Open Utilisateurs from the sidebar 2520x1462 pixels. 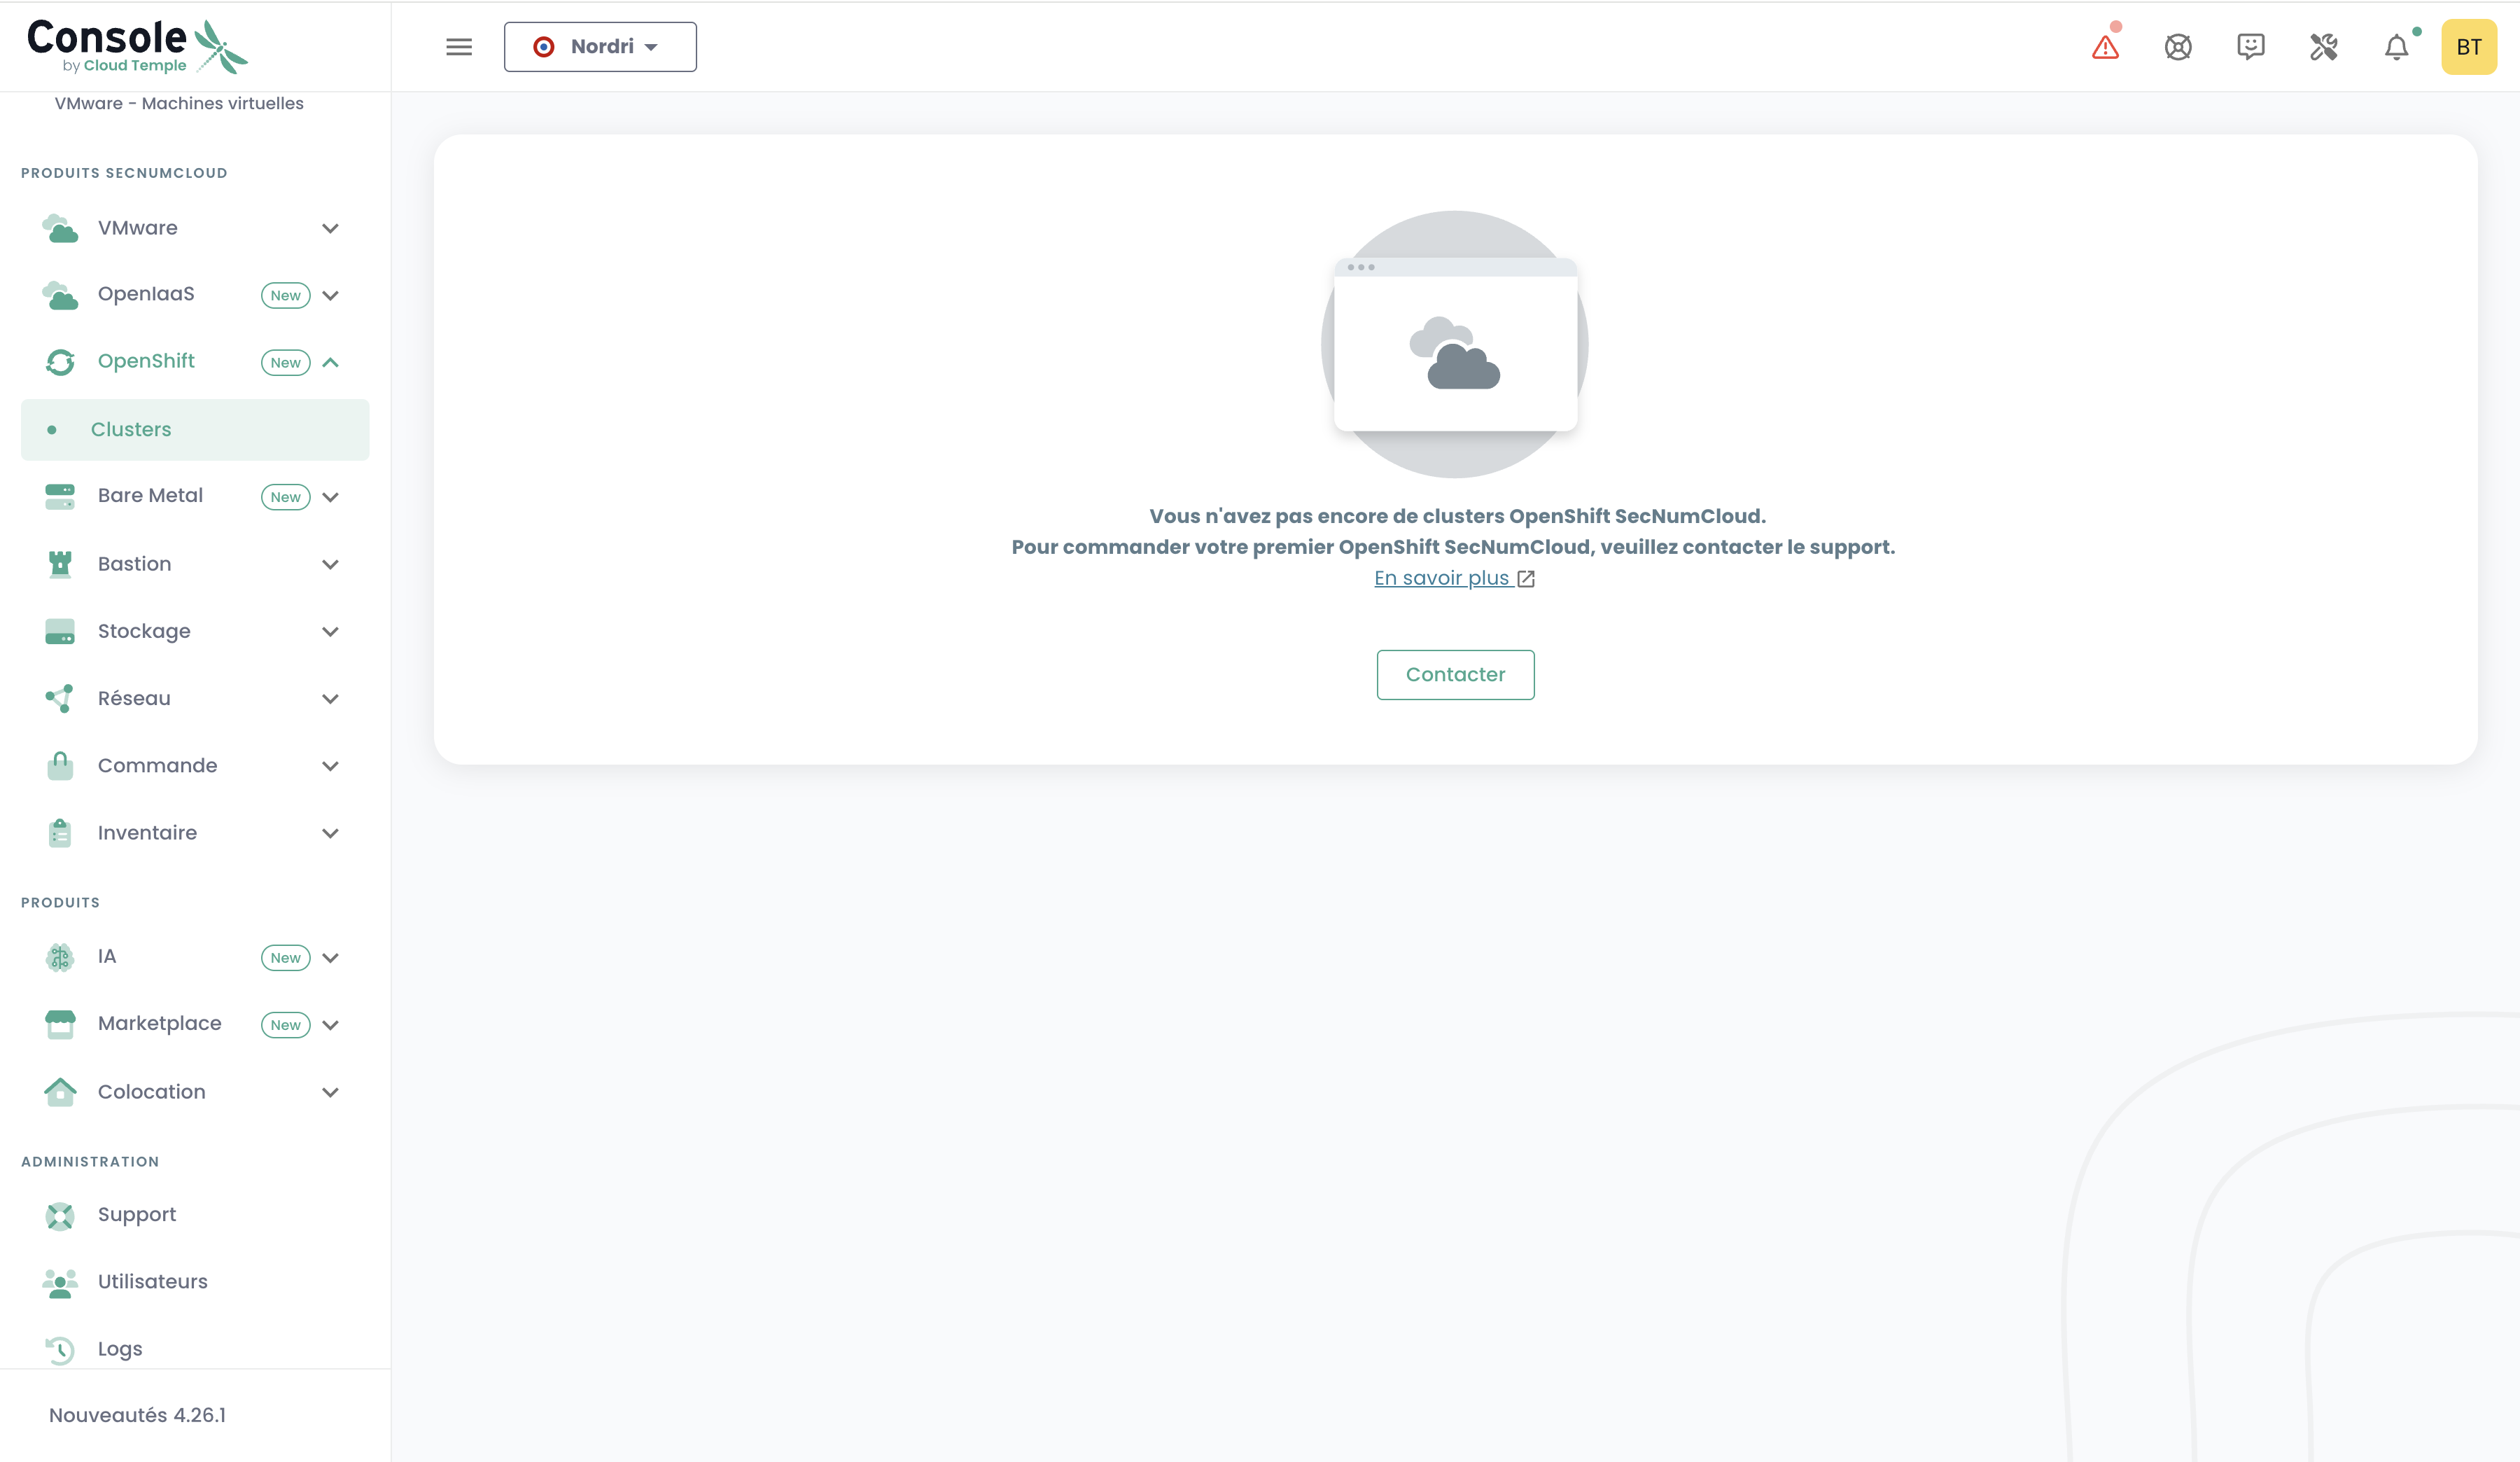coord(152,1281)
